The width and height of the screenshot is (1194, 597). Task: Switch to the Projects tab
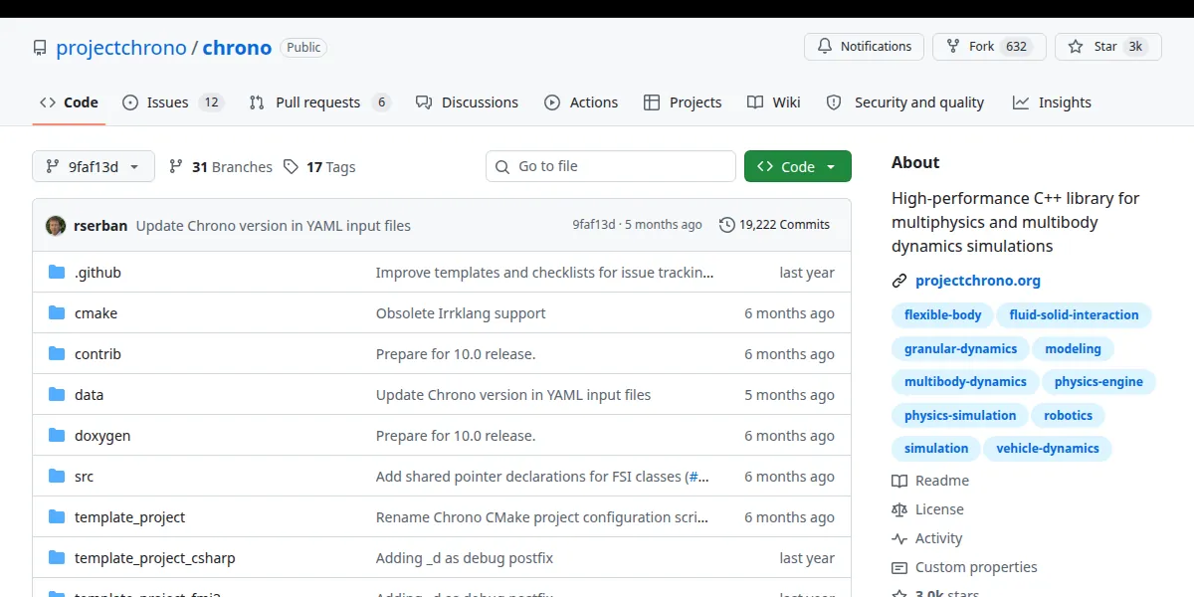tap(683, 102)
